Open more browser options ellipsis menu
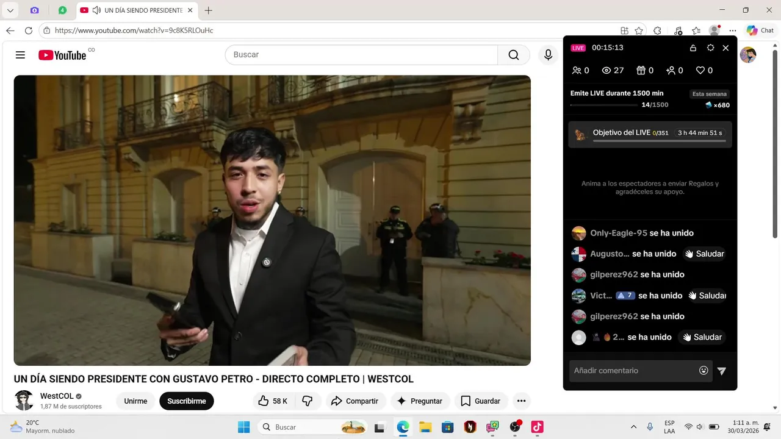781x439 pixels. [x=733, y=30]
